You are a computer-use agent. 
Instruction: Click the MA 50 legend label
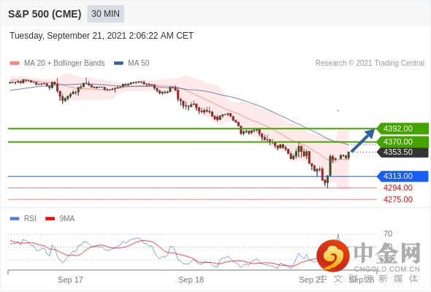tap(139, 64)
